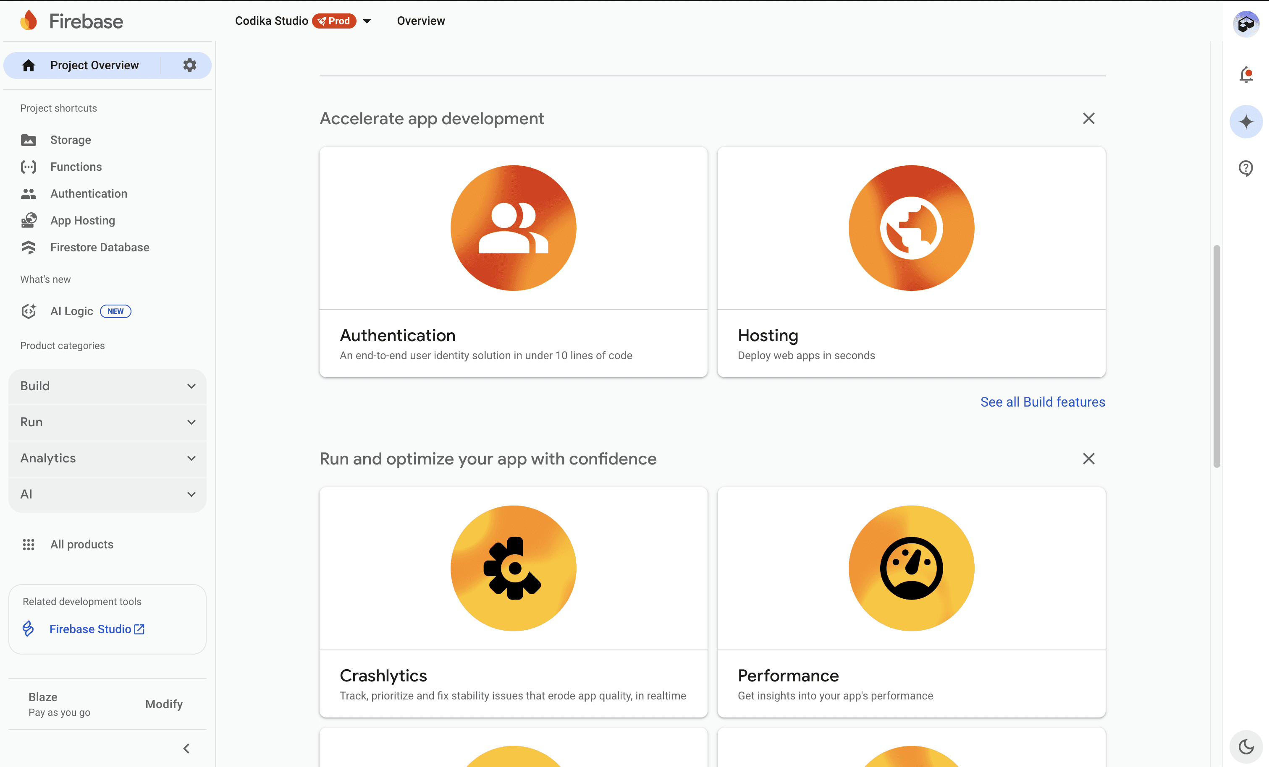Dismiss the Run and optimize section
Image resolution: width=1269 pixels, height=767 pixels.
pyautogui.click(x=1089, y=459)
